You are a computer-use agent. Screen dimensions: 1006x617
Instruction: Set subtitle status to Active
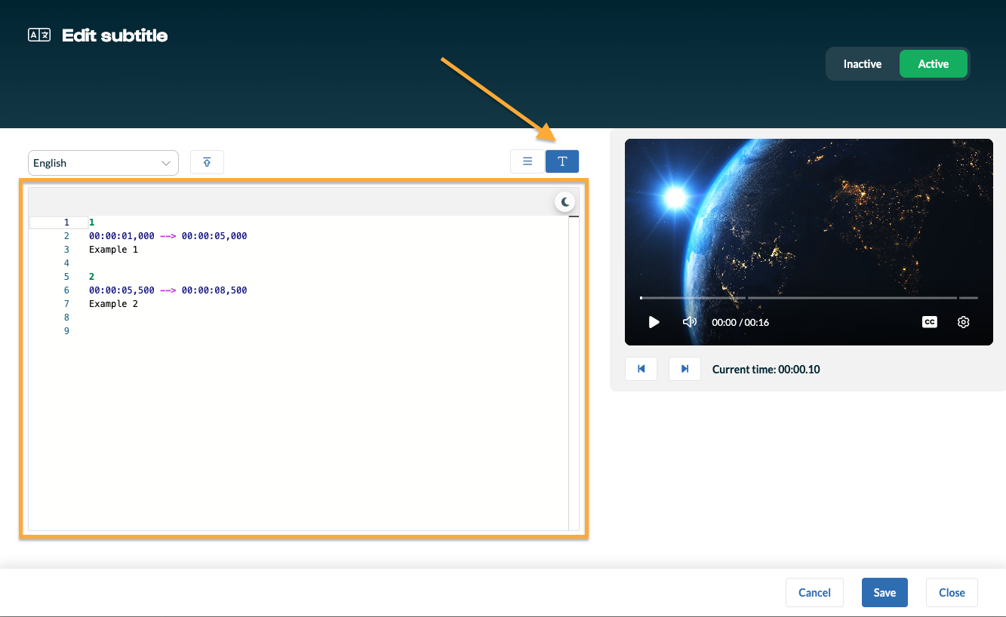(x=934, y=64)
